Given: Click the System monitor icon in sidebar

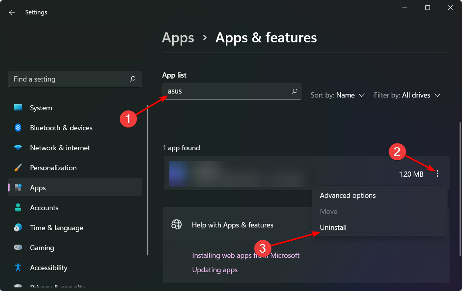Looking at the screenshot, I should click(18, 108).
